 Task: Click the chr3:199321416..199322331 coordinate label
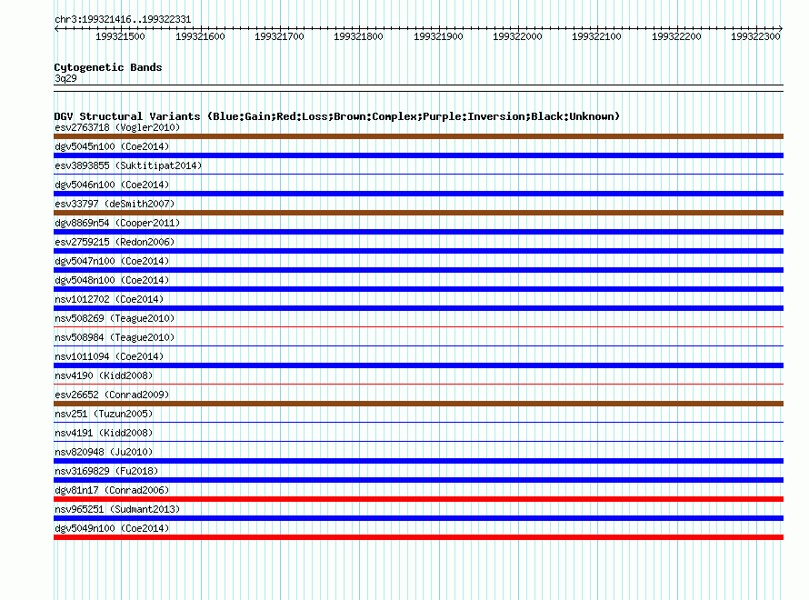pos(123,19)
